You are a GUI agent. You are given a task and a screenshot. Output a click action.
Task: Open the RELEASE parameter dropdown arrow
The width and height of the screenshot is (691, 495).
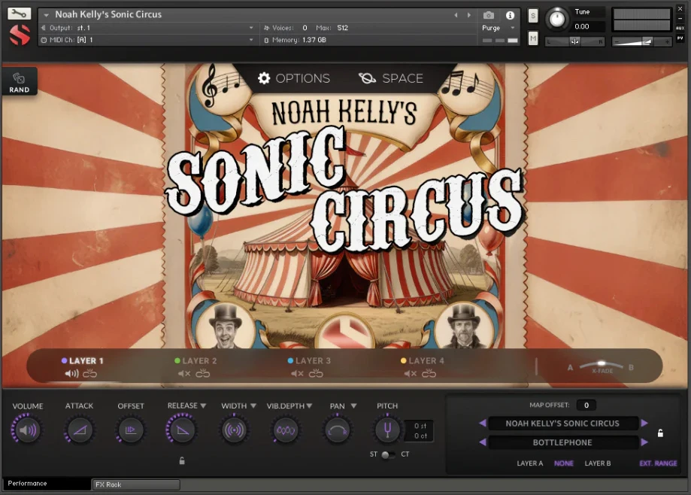[203, 405]
